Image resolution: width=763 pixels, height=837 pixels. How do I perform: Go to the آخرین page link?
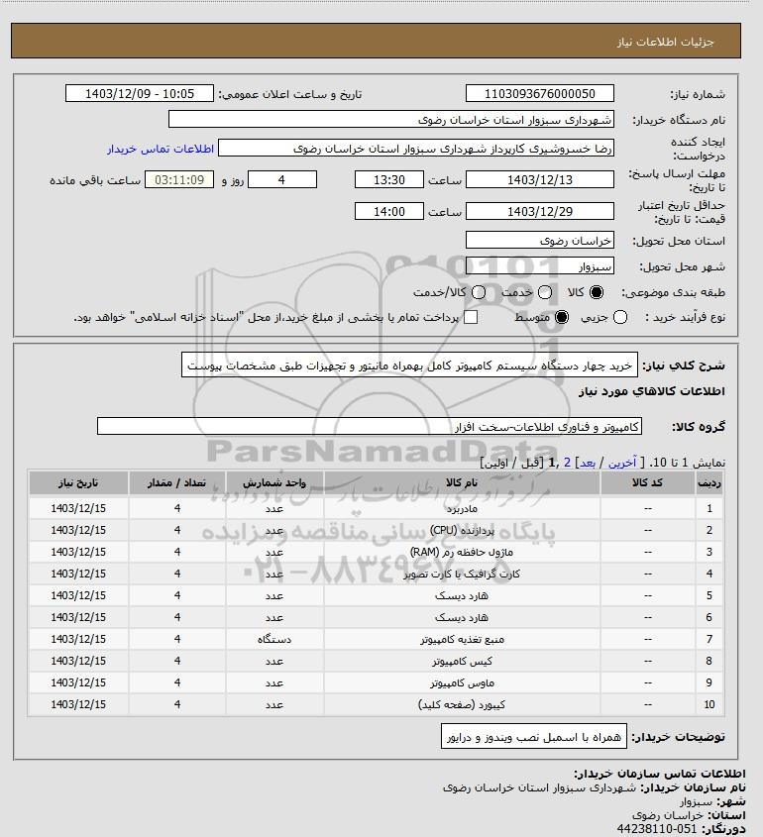pos(622,463)
